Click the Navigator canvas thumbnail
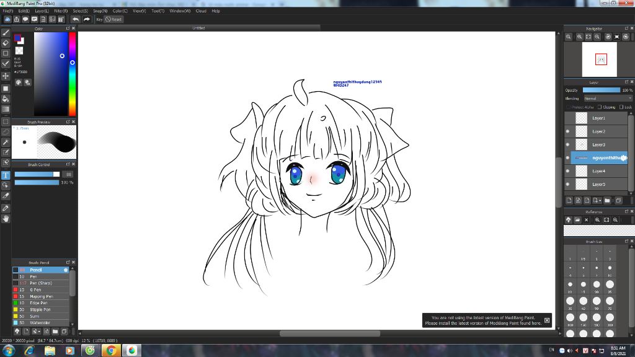The height and width of the screenshot is (357, 635). tap(600, 59)
